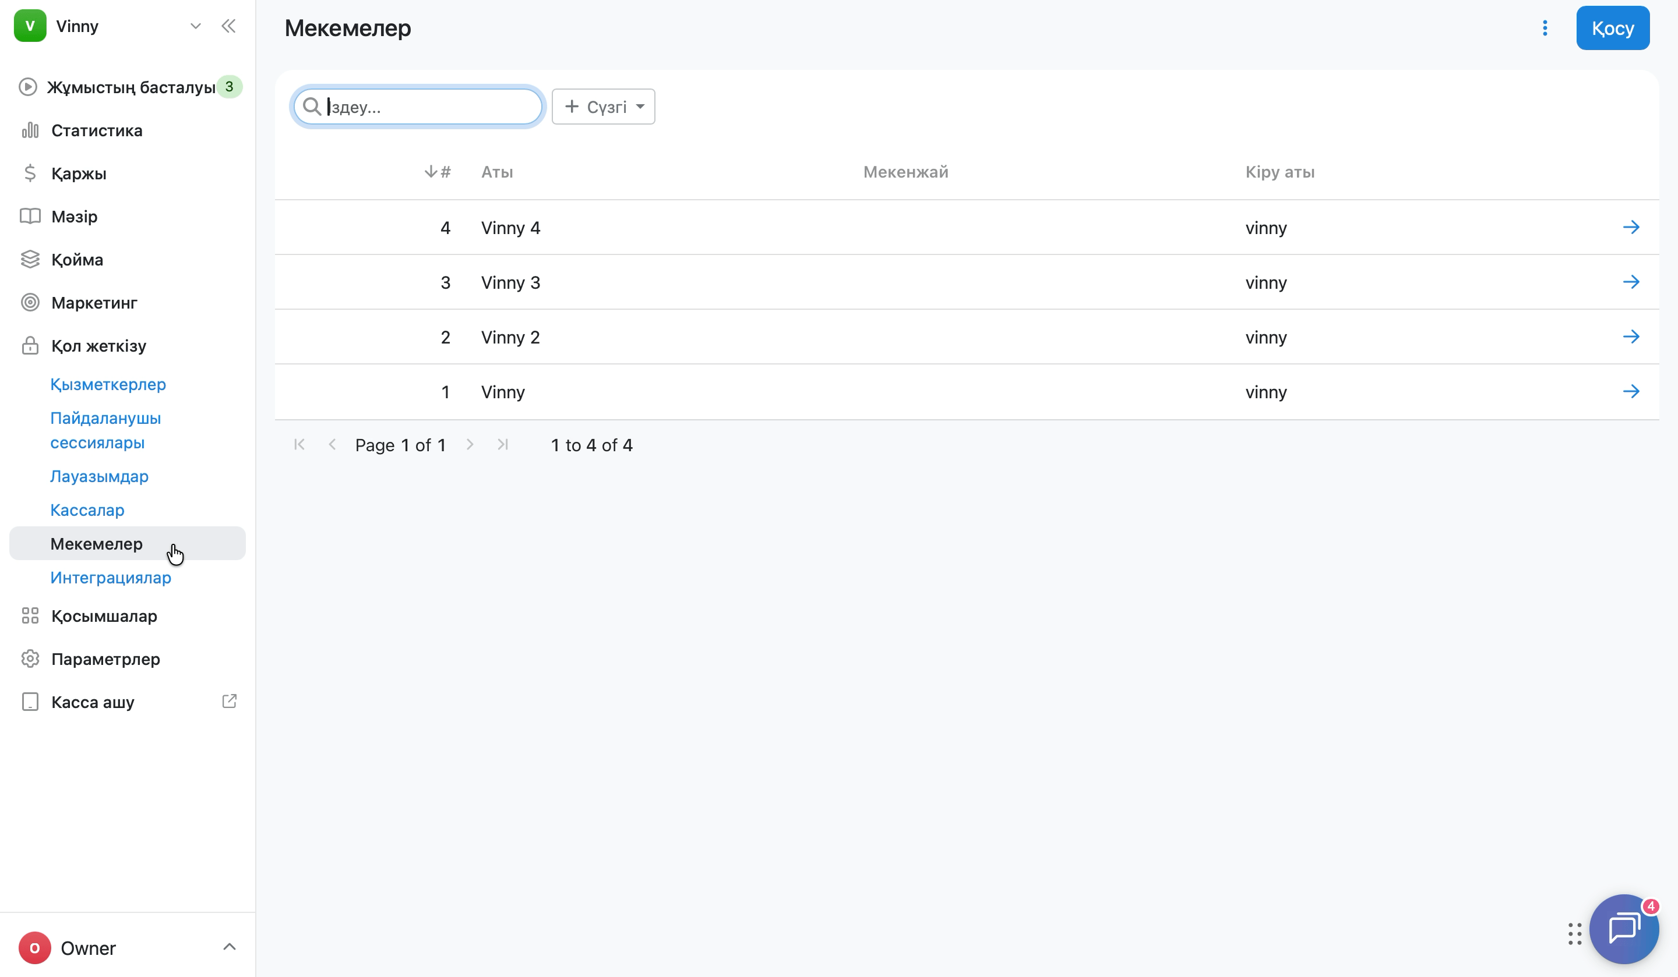Open the three-dot more options menu
Image resolution: width=1678 pixels, height=977 pixels.
coord(1545,28)
